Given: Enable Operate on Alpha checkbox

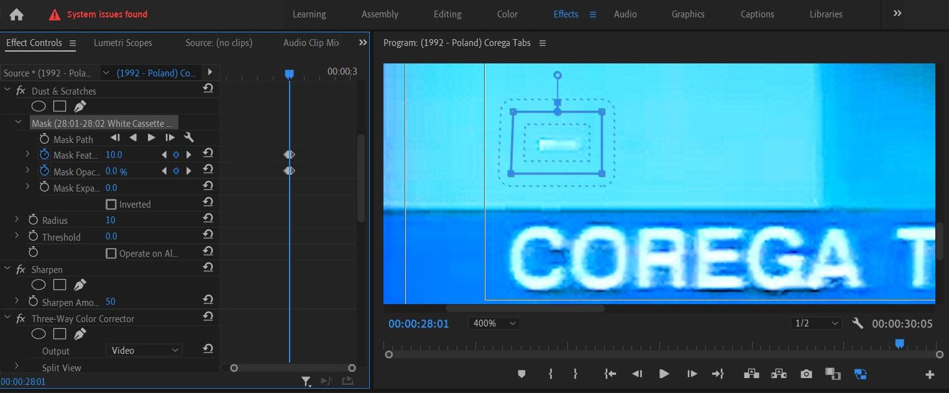Looking at the screenshot, I should (x=111, y=253).
